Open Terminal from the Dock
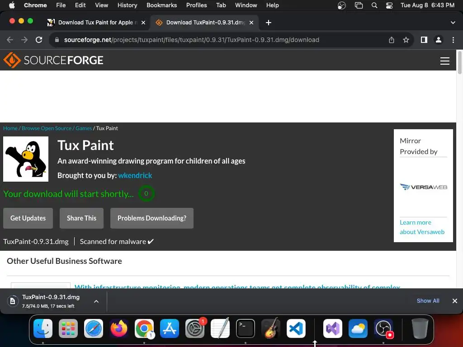Screen dimensions: 463x347 [246, 328]
